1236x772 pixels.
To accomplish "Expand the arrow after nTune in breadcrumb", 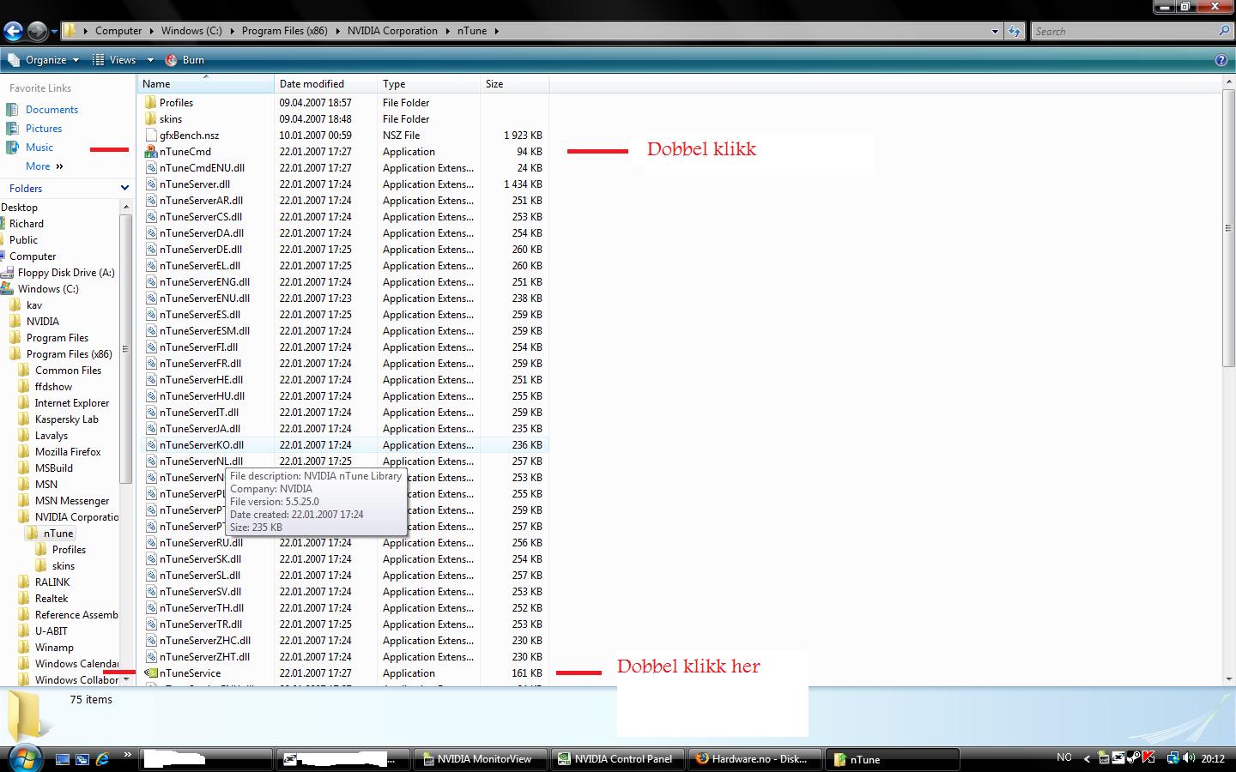I will pyautogui.click(x=495, y=31).
